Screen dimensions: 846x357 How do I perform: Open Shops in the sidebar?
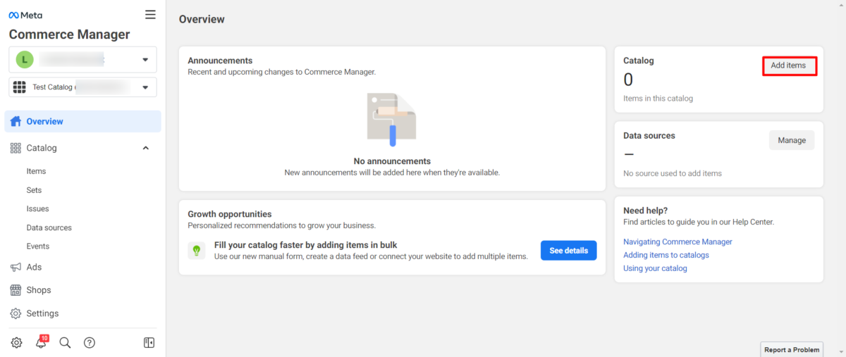point(39,290)
